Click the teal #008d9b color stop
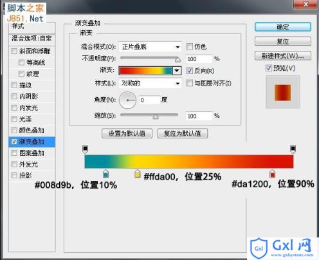This screenshot has height=260, width=319. click(x=105, y=173)
